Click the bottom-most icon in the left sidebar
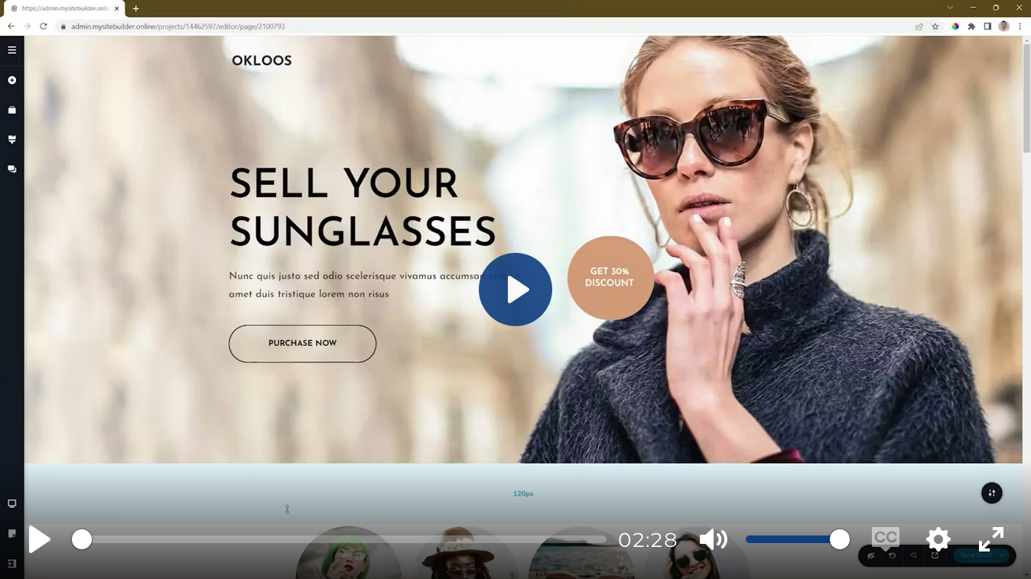The image size is (1031, 579). 11,563
